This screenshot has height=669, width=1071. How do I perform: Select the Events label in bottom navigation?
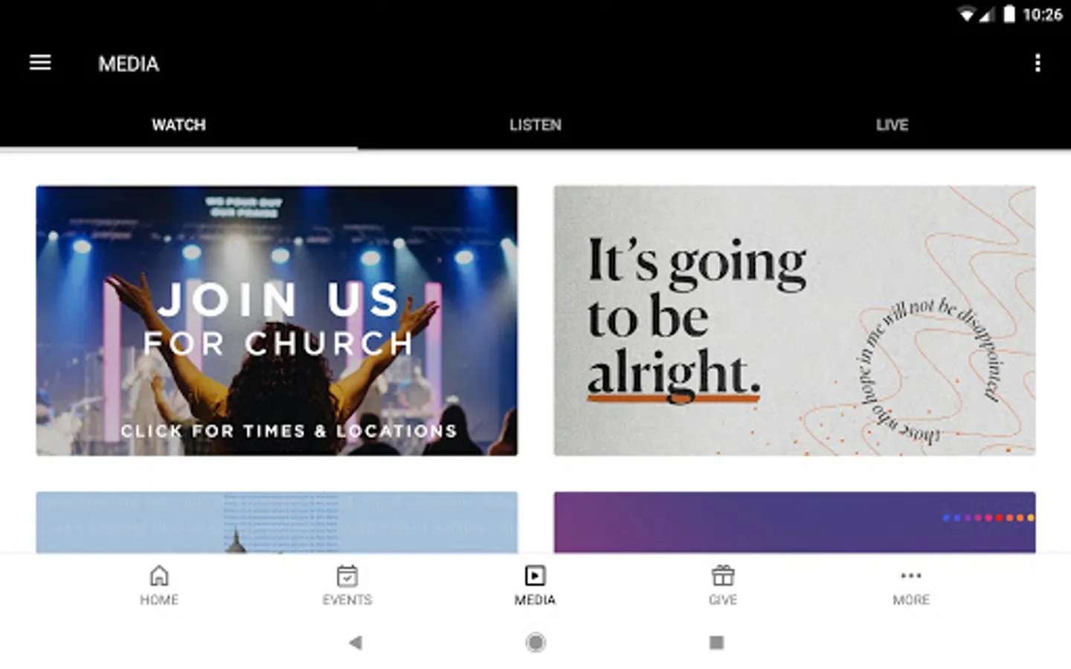point(347,600)
